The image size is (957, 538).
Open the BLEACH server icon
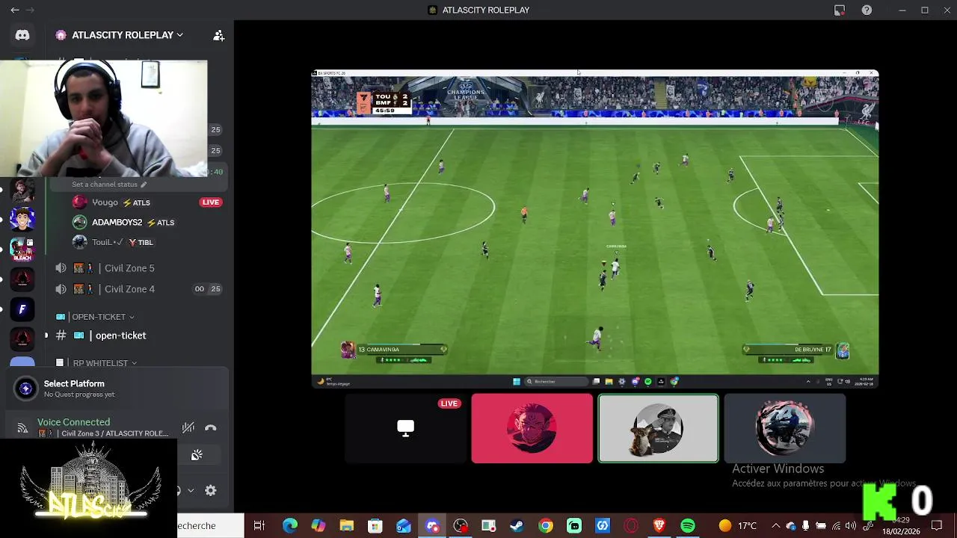tap(22, 249)
